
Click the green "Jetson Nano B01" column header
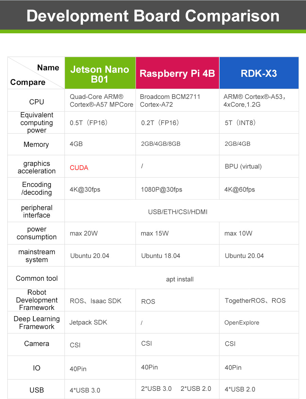click(100, 73)
